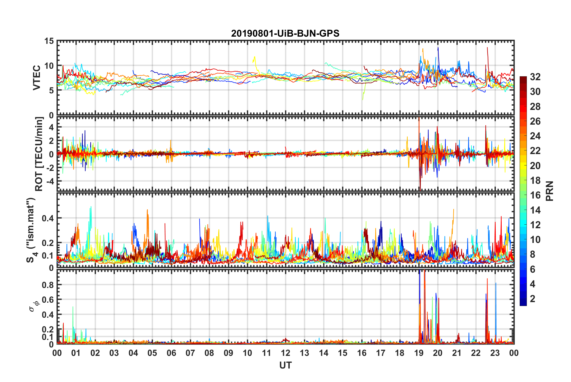Click the sigma-phi y-axis label
This screenshot has height=382, width=571.
click(x=34, y=306)
